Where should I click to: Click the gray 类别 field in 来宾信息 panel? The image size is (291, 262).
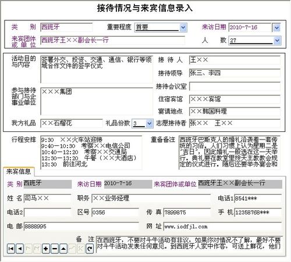point(48,184)
